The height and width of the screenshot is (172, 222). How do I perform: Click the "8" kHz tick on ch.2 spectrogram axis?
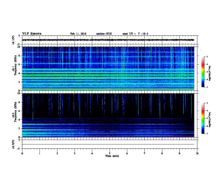tap(19, 102)
